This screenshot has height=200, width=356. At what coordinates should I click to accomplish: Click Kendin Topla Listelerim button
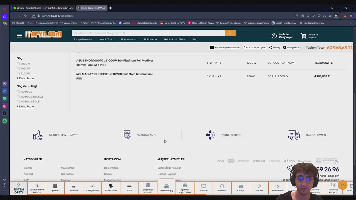(x=225, y=47)
